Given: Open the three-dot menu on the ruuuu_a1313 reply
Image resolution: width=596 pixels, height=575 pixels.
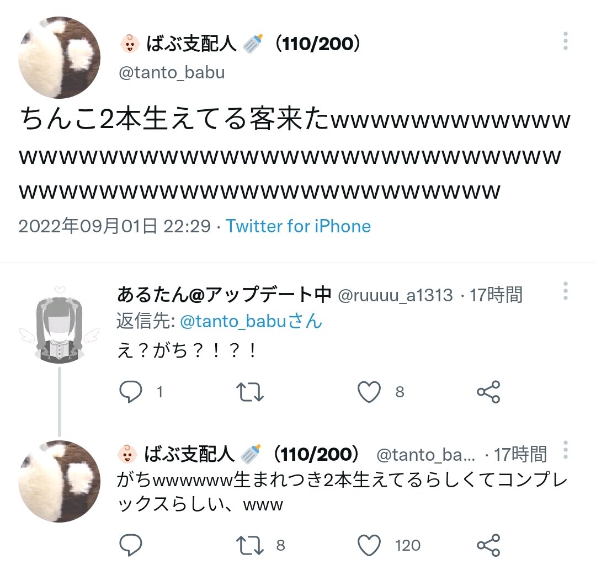Looking at the screenshot, I should pos(565,291).
